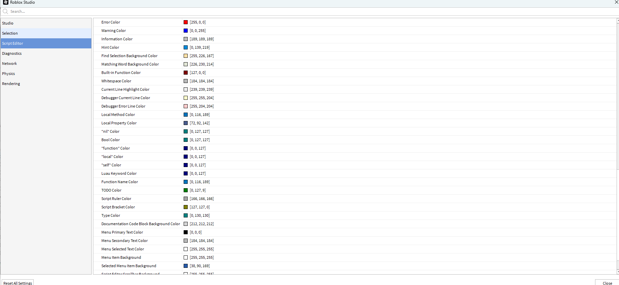Pick the Information Color gray swatch
Viewport: 619px width, 285px height.
pyautogui.click(x=186, y=39)
